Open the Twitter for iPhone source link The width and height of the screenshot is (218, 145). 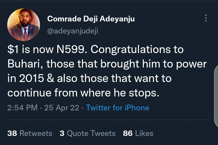117,108
